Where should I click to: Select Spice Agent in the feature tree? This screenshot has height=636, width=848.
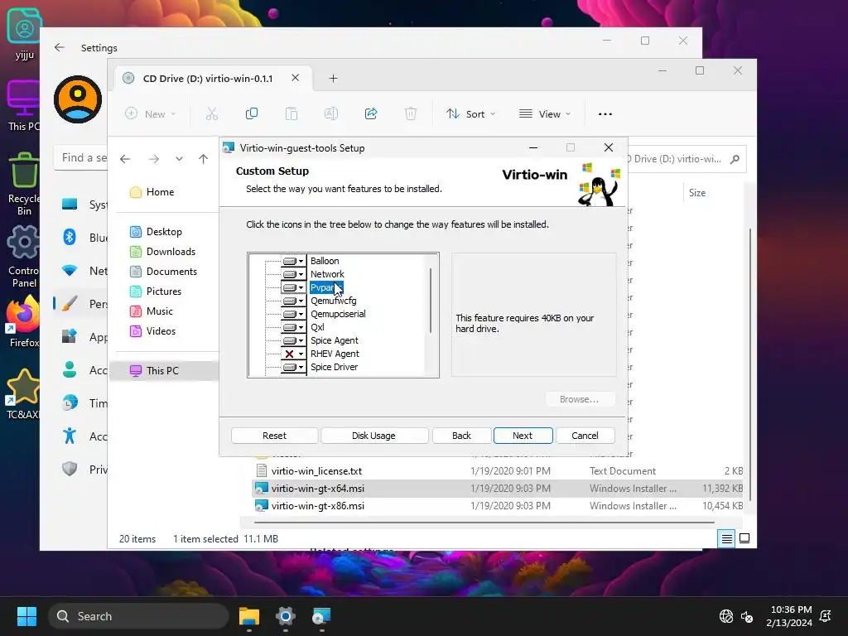[335, 340]
